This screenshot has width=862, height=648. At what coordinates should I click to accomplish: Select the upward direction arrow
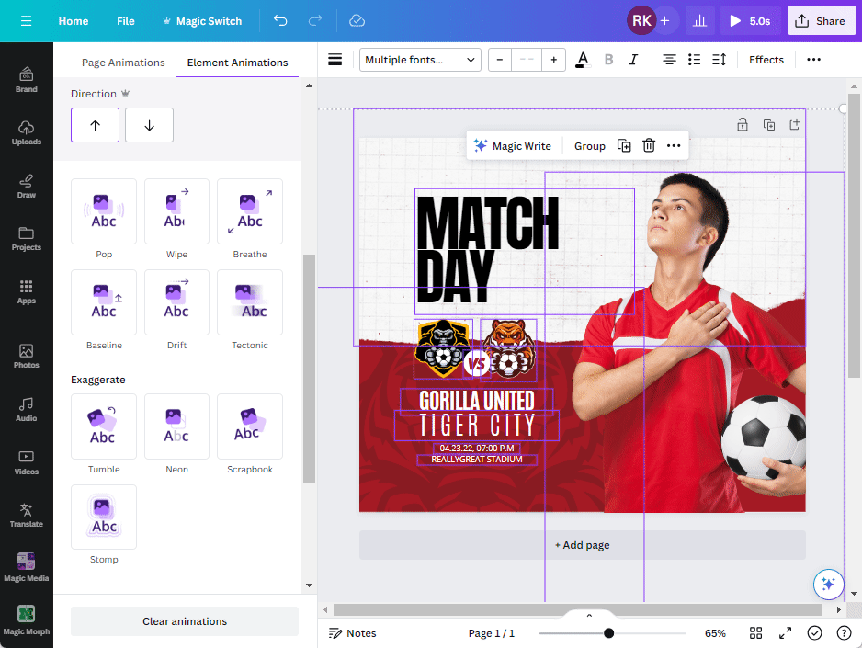pyautogui.click(x=95, y=125)
